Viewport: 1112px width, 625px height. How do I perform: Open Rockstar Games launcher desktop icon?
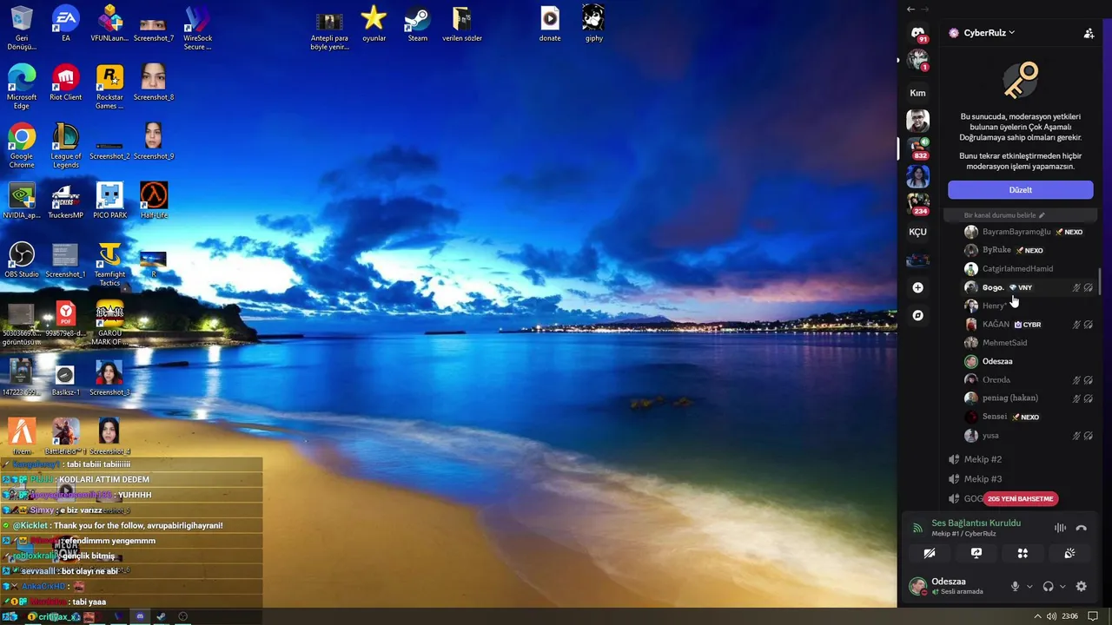click(109, 87)
